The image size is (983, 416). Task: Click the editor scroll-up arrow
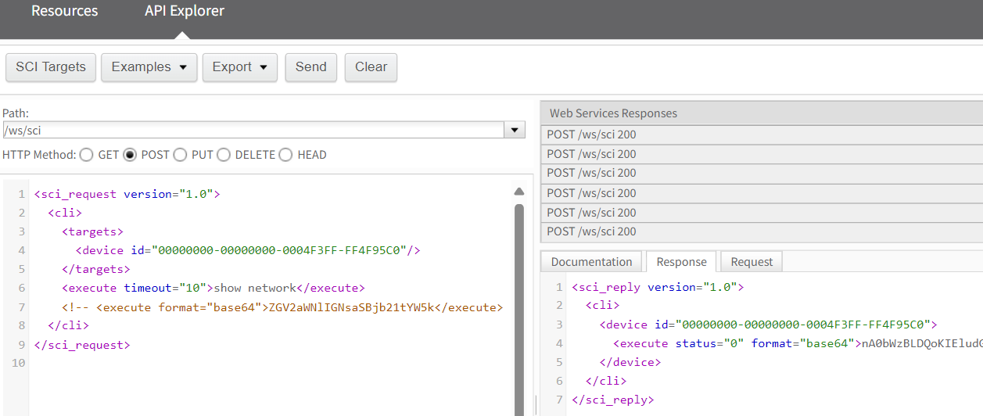coord(518,192)
